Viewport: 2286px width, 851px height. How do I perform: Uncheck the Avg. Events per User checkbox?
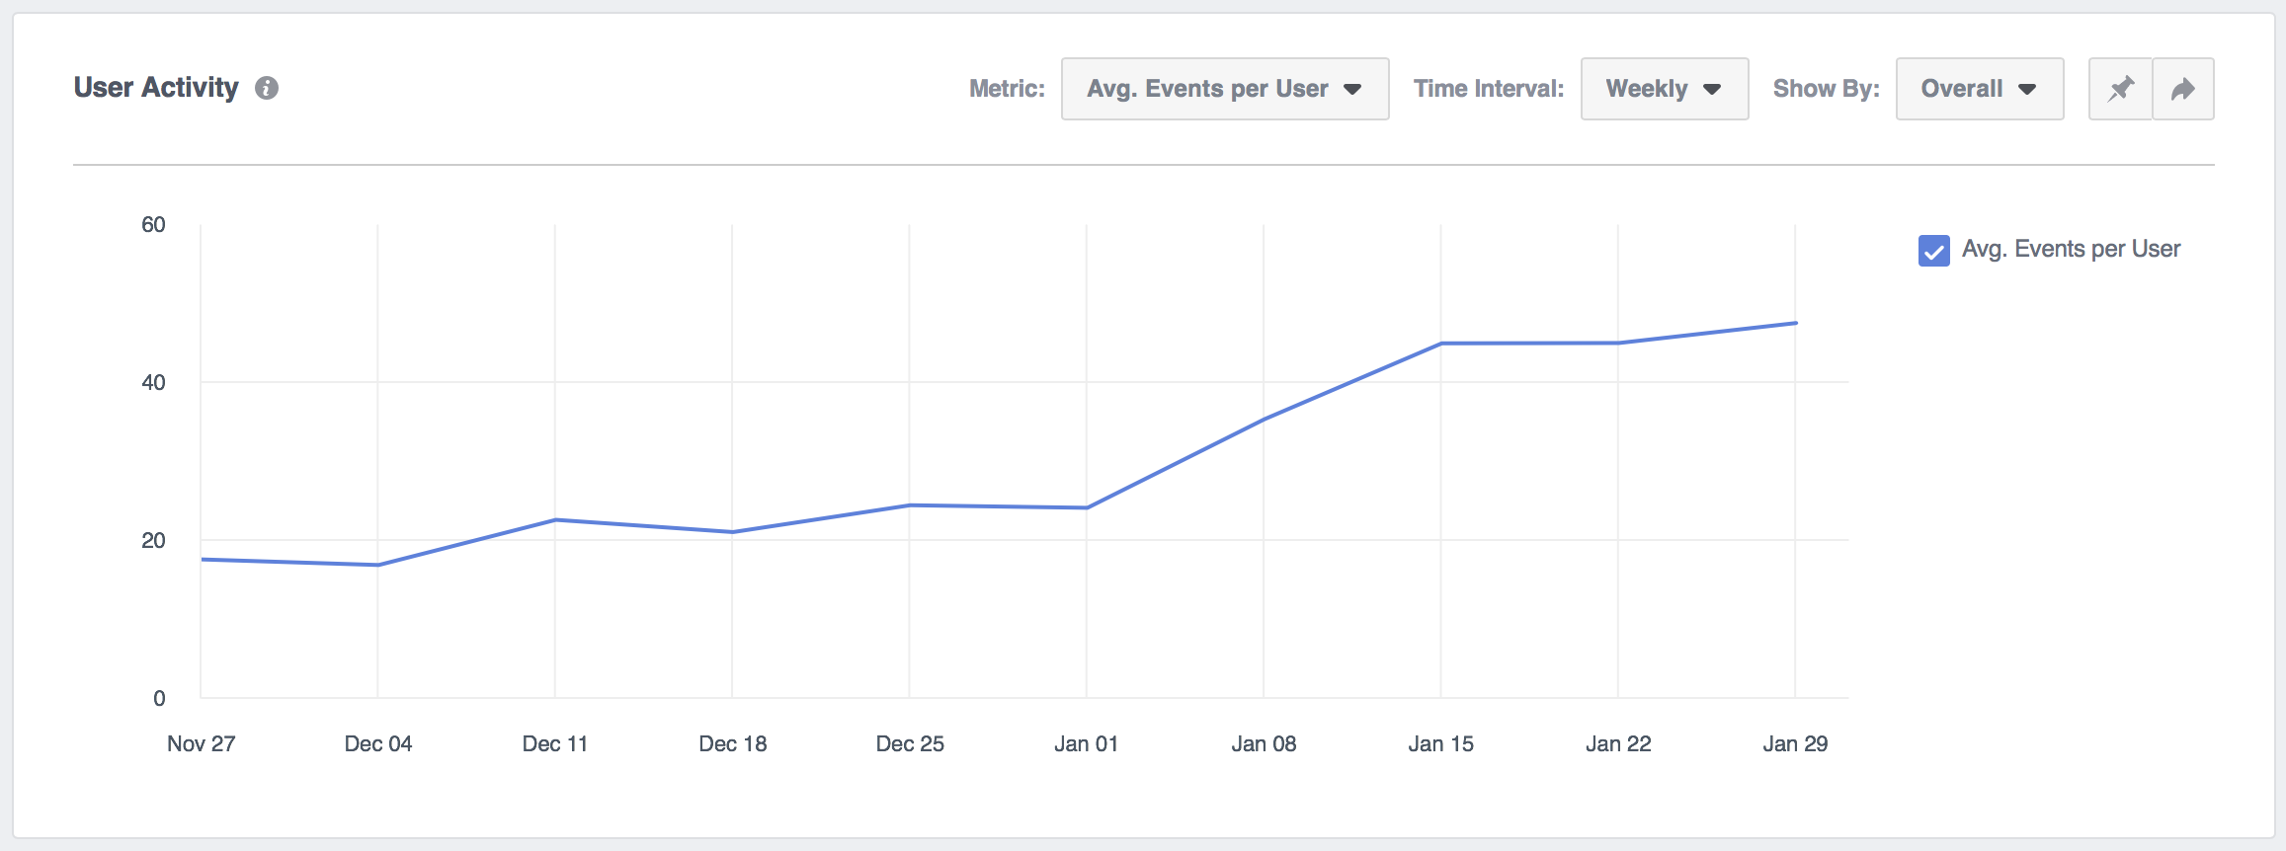coord(1933,251)
